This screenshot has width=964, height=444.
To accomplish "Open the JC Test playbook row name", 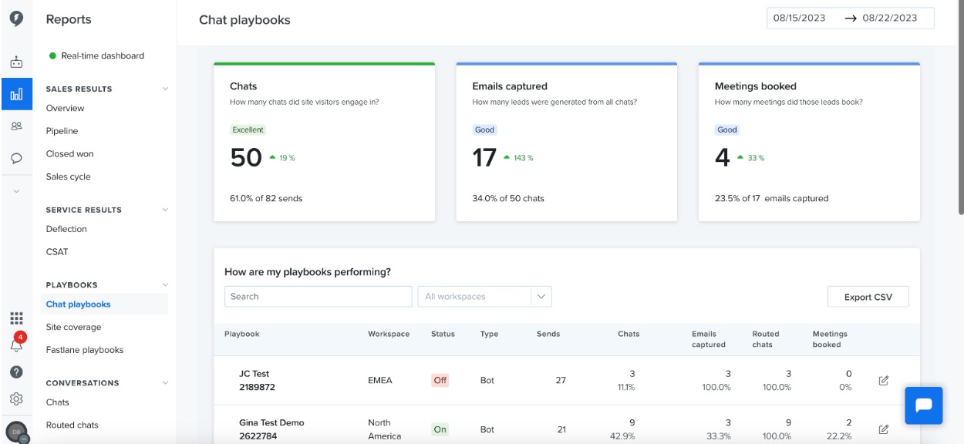I will (257, 380).
